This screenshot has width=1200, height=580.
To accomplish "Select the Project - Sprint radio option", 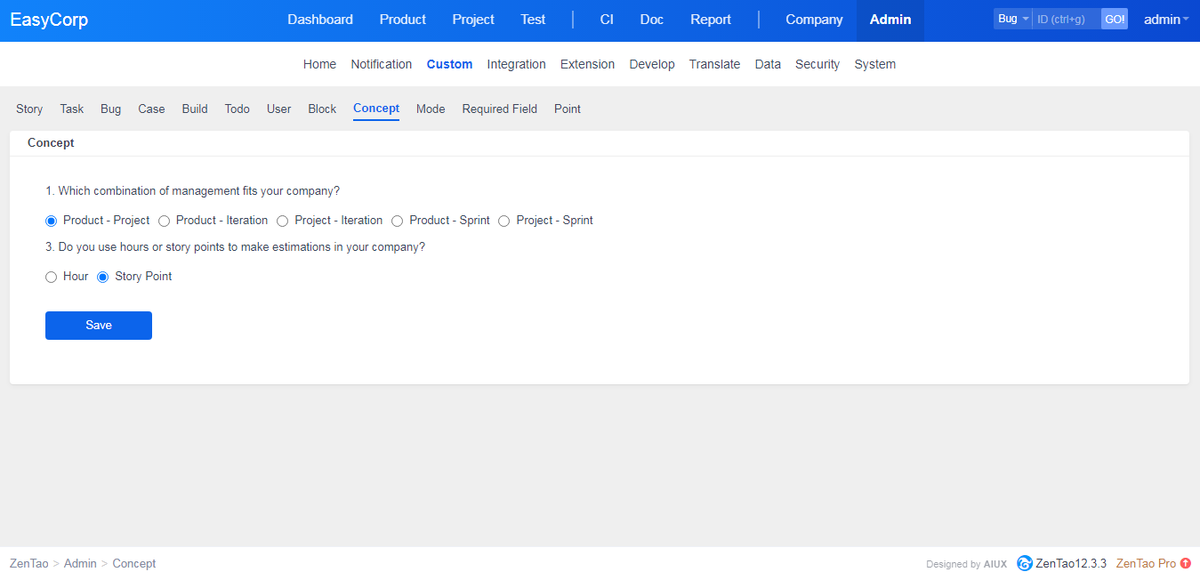I will [504, 221].
